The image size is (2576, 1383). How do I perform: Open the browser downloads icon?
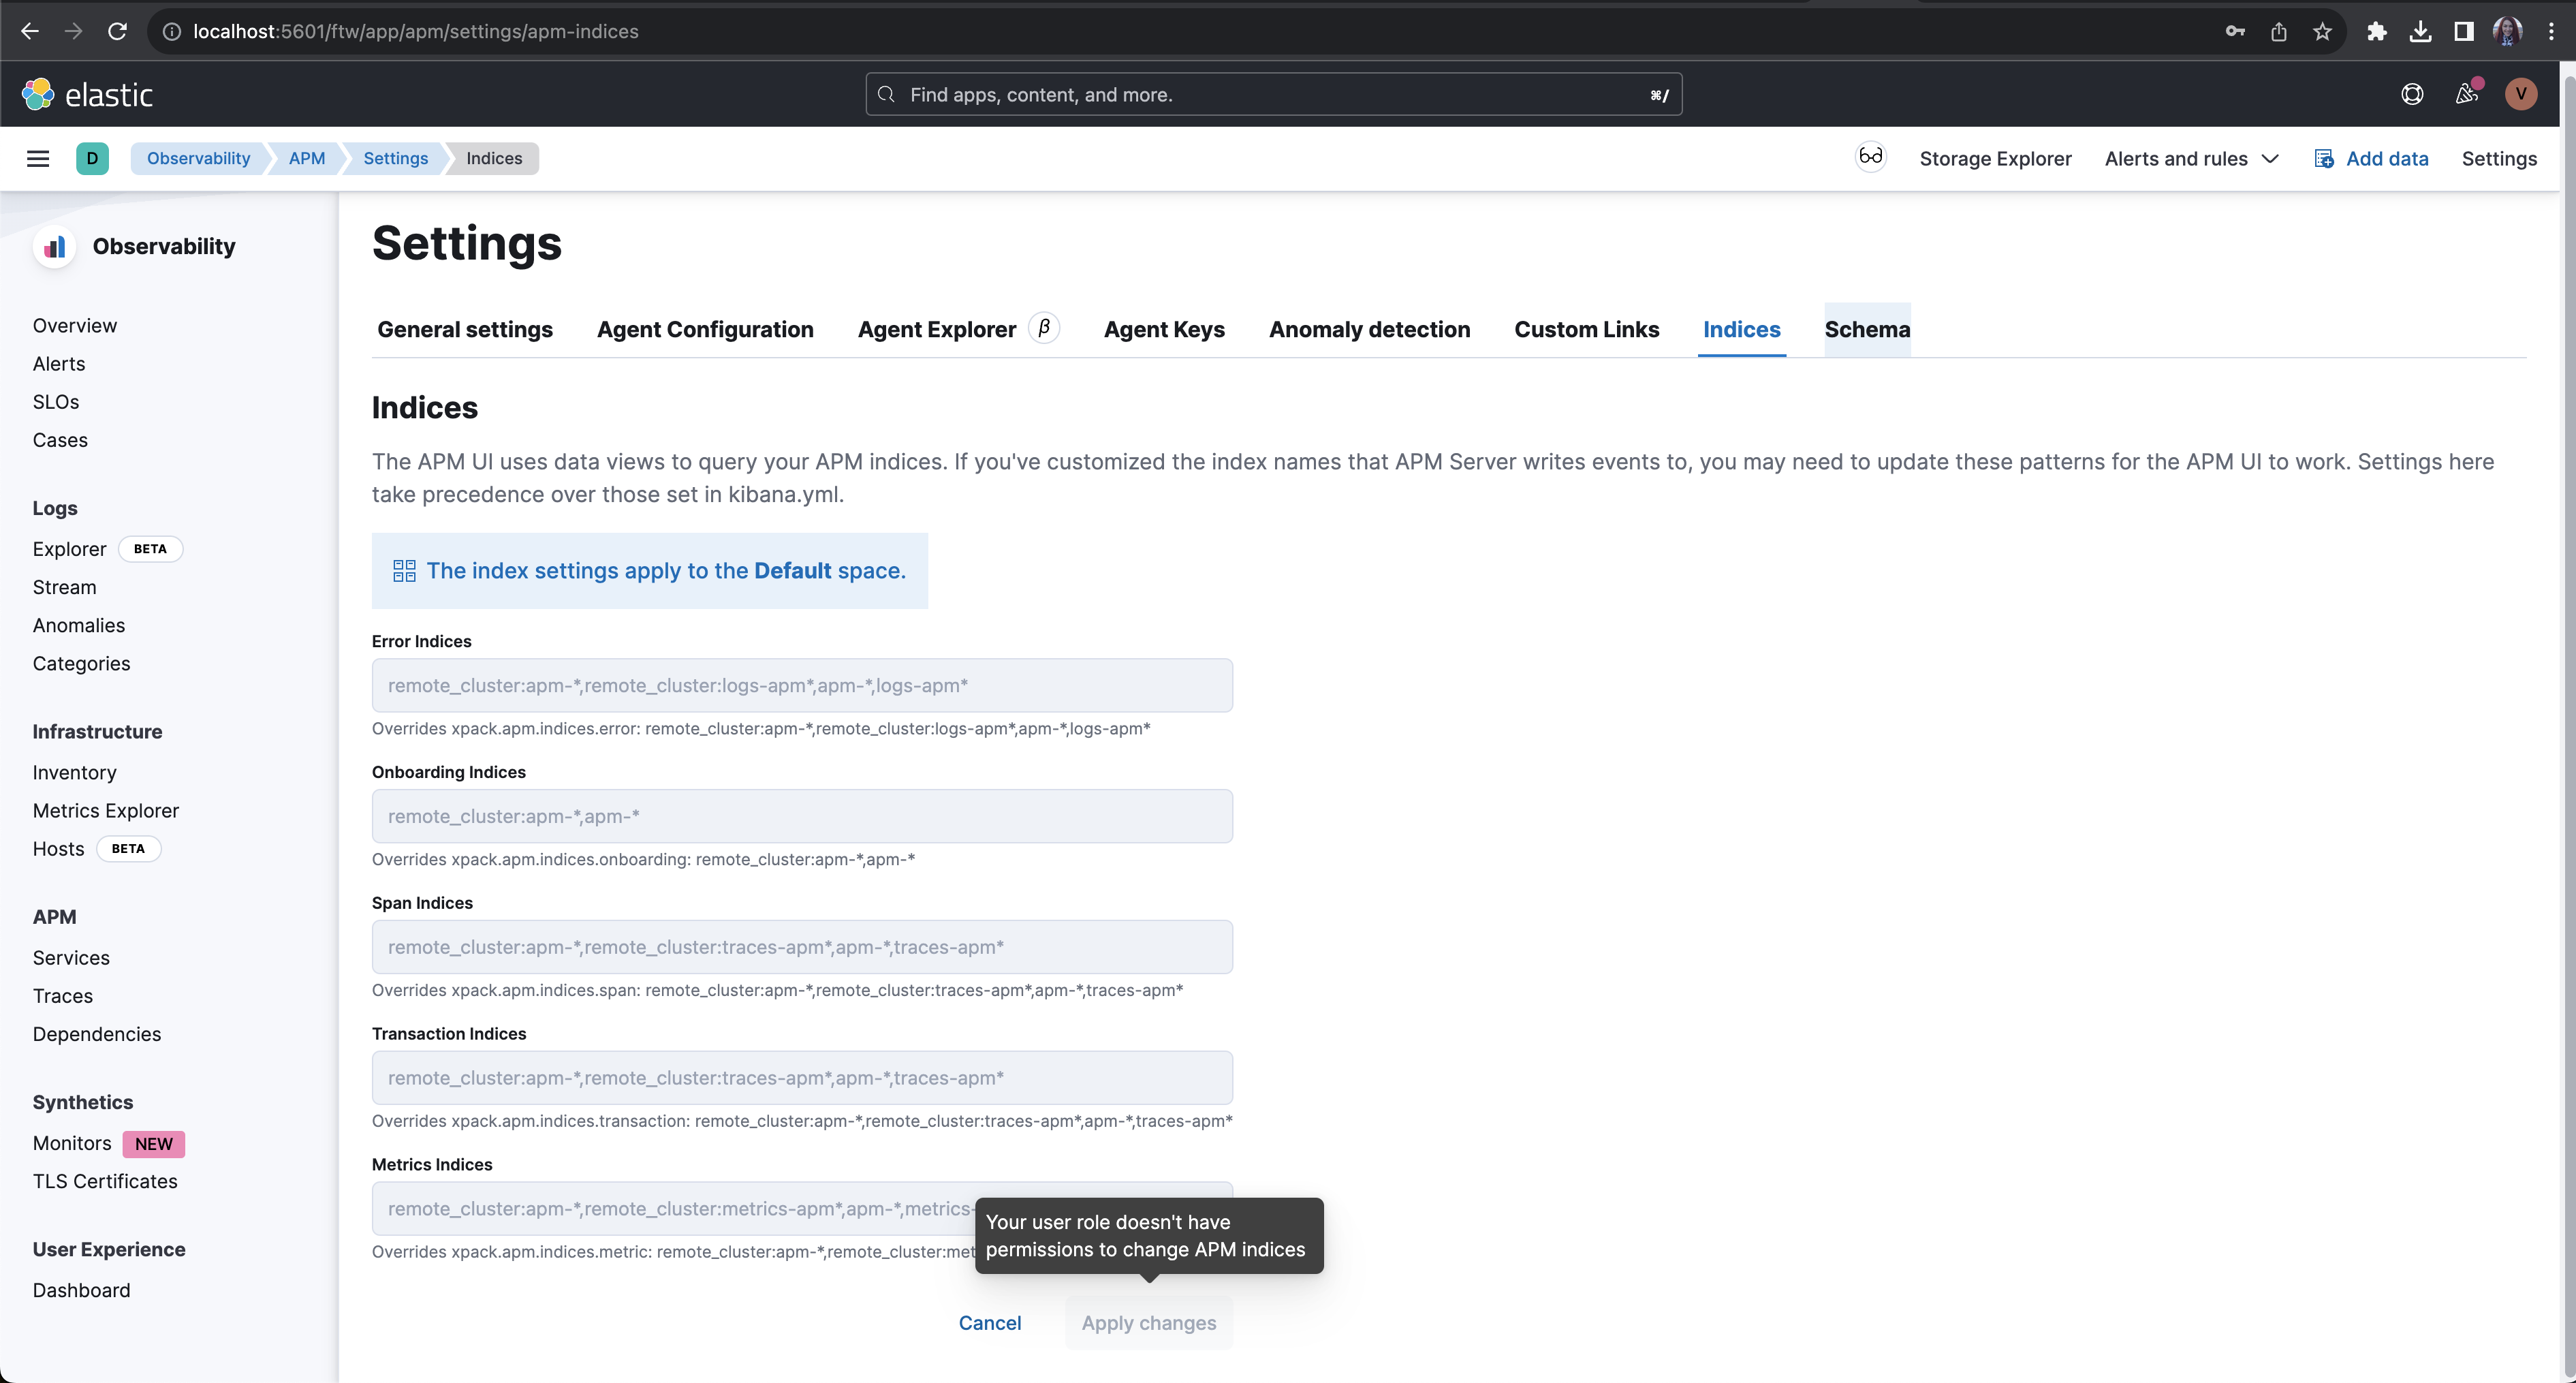click(2420, 31)
